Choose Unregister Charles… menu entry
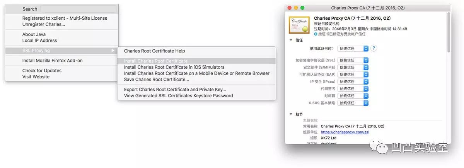464x168 pixels. 43,24
